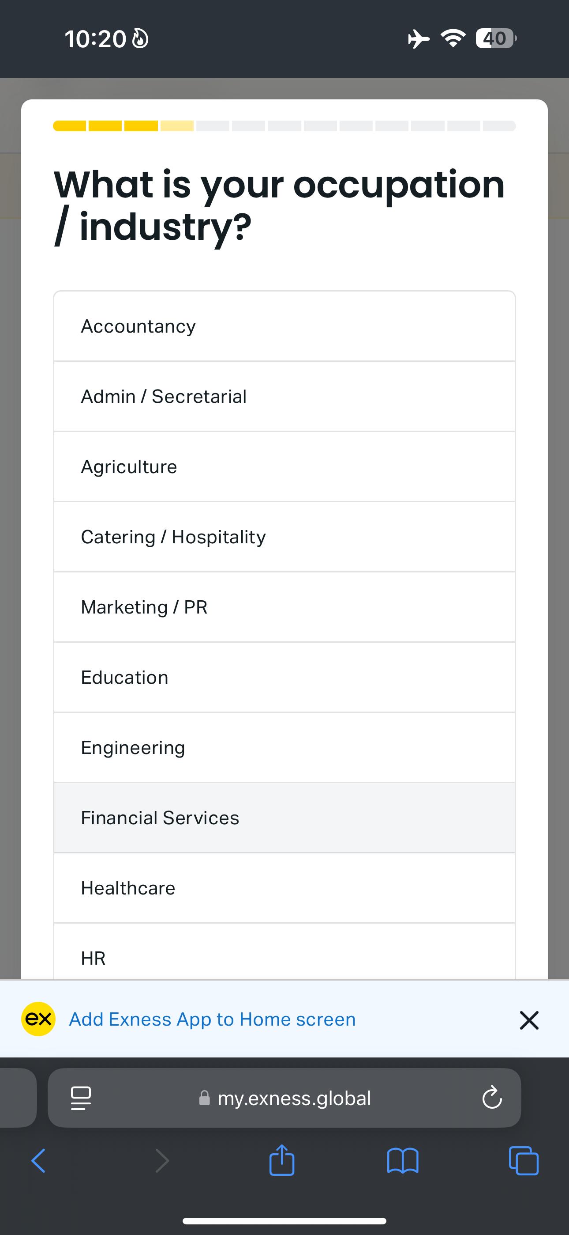Open the Safari share sheet icon

(x=281, y=1159)
